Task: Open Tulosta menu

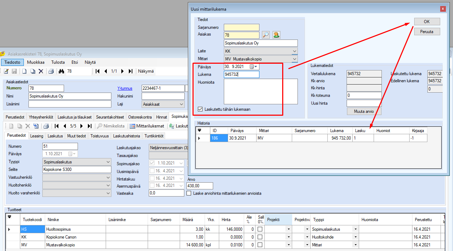Action: (58, 62)
